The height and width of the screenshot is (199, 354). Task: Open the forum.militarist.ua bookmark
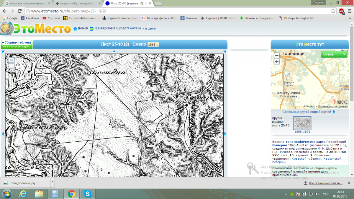coord(81,18)
